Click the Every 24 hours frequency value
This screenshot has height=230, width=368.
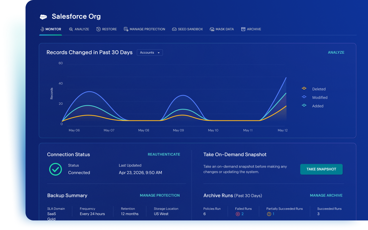[92, 214]
